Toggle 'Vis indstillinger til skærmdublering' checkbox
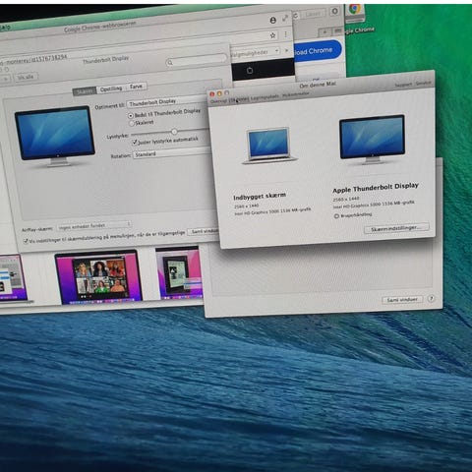The image size is (472, 472). [x=26, y=241]
